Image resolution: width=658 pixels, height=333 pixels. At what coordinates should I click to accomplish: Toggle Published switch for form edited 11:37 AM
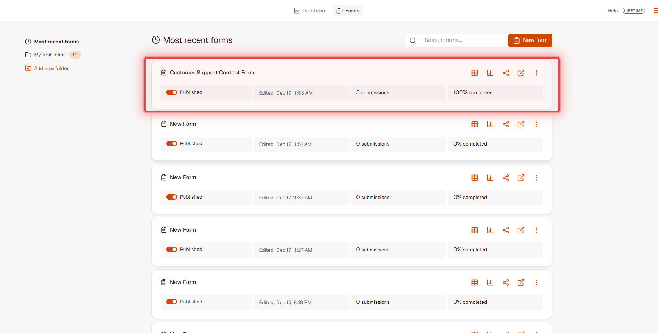[172, 197]
